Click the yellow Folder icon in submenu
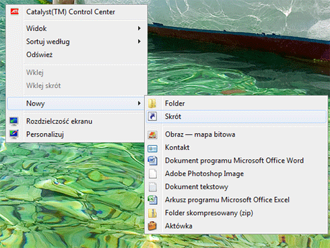The width and height of the screenshot is (330, 248). point(152,104)
